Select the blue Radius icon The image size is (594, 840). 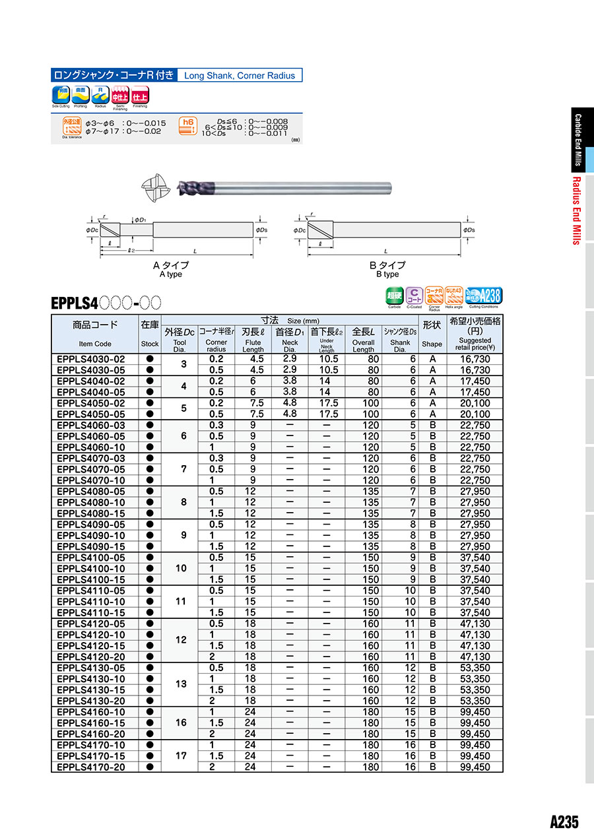click(100, 94)
